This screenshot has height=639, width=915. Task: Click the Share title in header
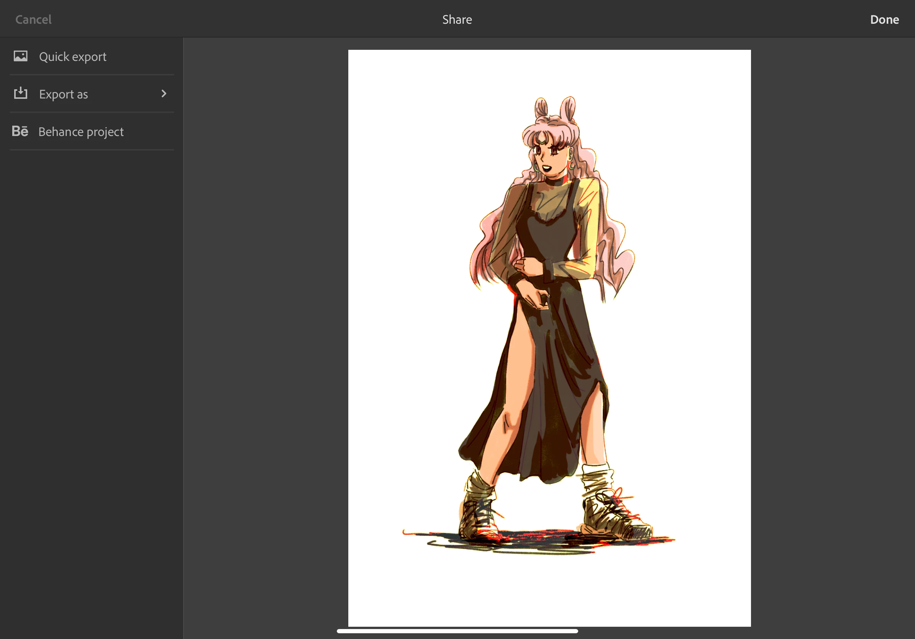(457, 20)
